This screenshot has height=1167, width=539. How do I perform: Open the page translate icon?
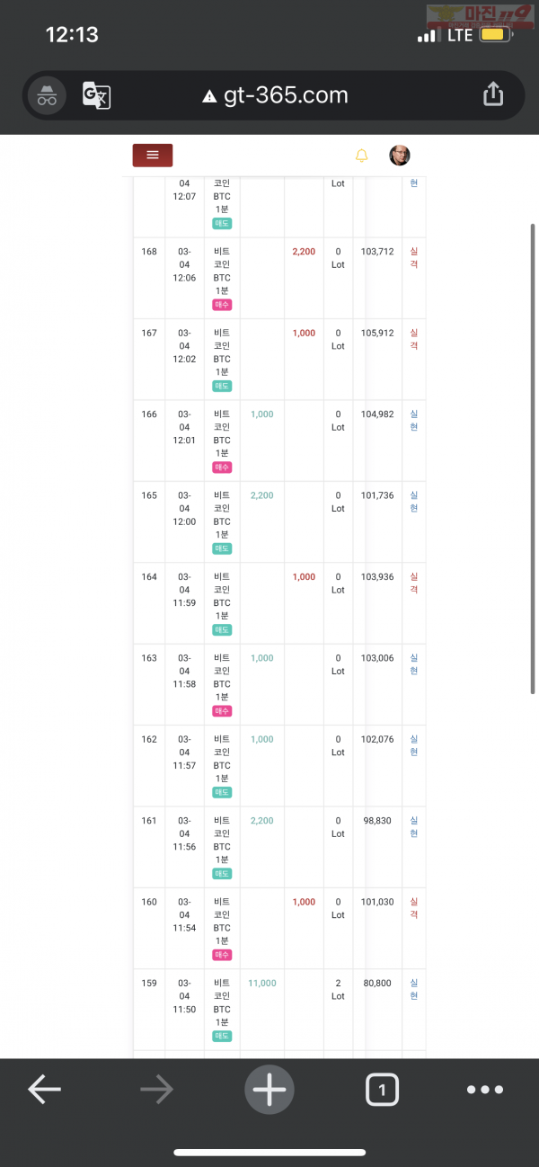point(96,94)
